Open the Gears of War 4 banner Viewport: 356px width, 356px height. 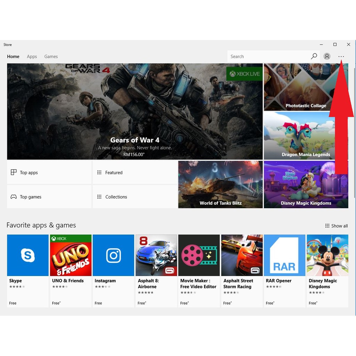click(135, 111)
